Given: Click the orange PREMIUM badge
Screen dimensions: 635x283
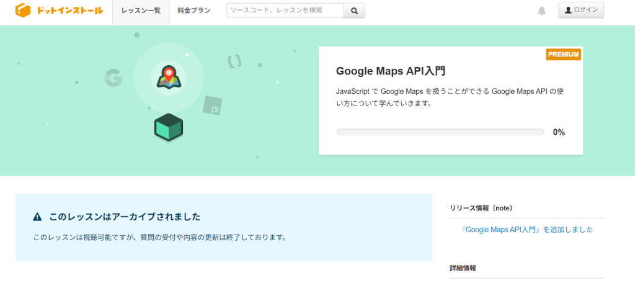Looking at the screenshot, I should click(563, 55).
